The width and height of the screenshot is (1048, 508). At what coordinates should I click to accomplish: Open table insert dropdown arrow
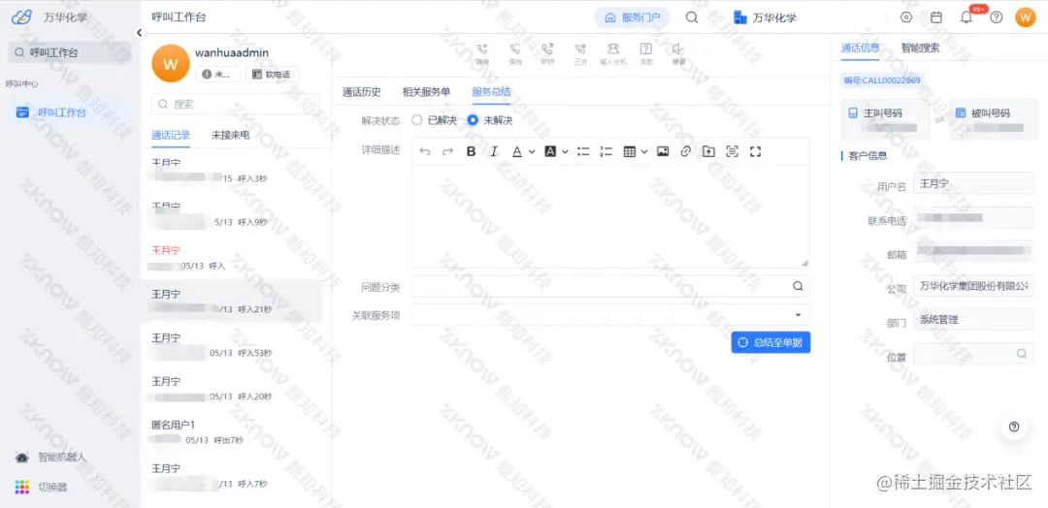click(x=644, y=151)
